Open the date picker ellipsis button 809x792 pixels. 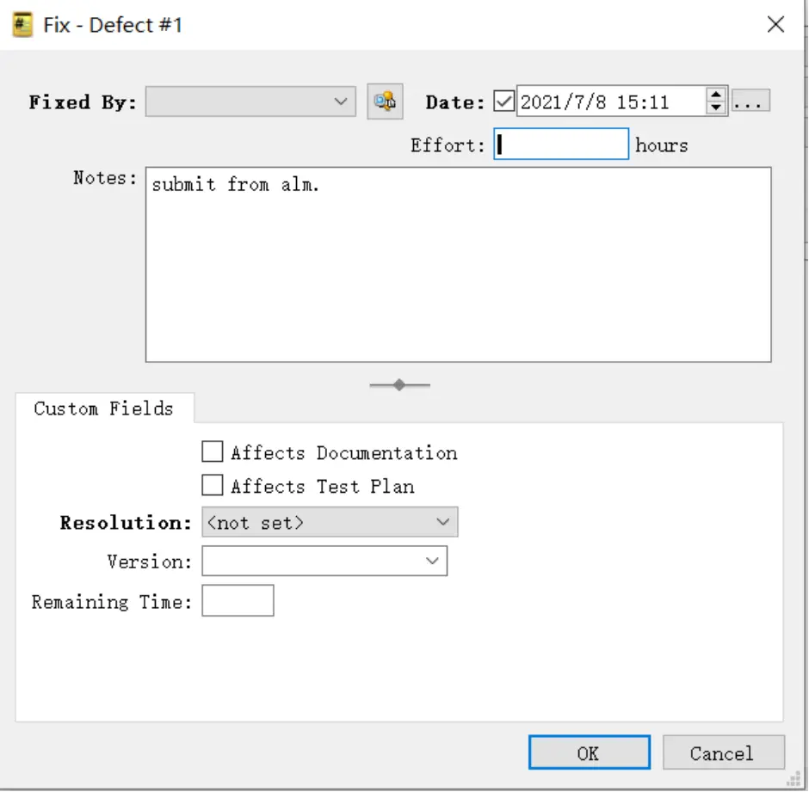click(x=750, y=102)
